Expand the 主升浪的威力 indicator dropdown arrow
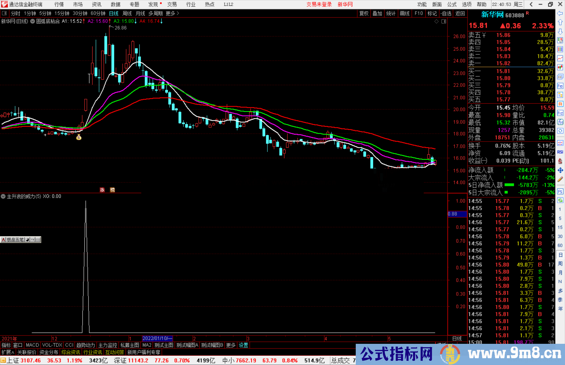565x365 pixels. click(3, 196)
